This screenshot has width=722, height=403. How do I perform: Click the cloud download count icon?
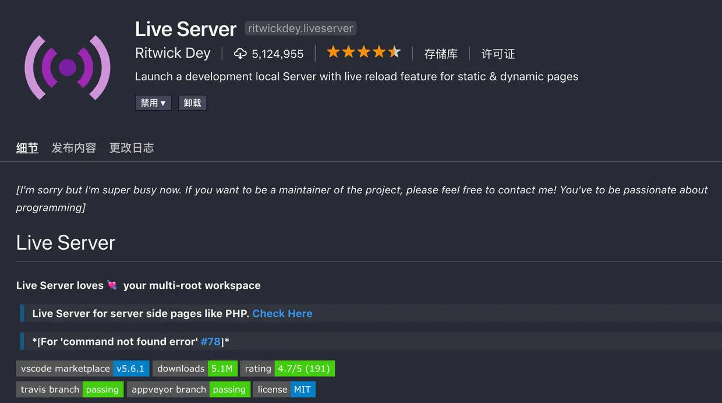click(240, 54)
